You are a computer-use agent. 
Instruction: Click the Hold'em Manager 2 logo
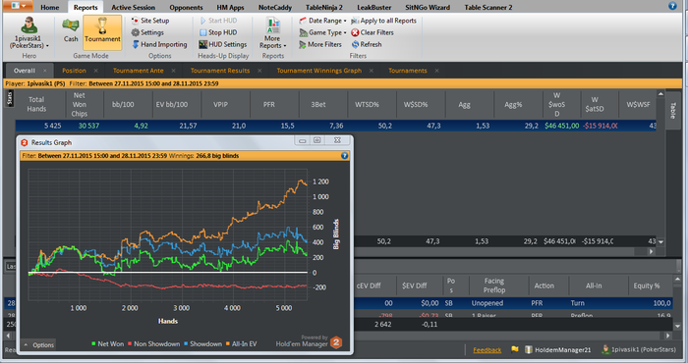[336, 342]
